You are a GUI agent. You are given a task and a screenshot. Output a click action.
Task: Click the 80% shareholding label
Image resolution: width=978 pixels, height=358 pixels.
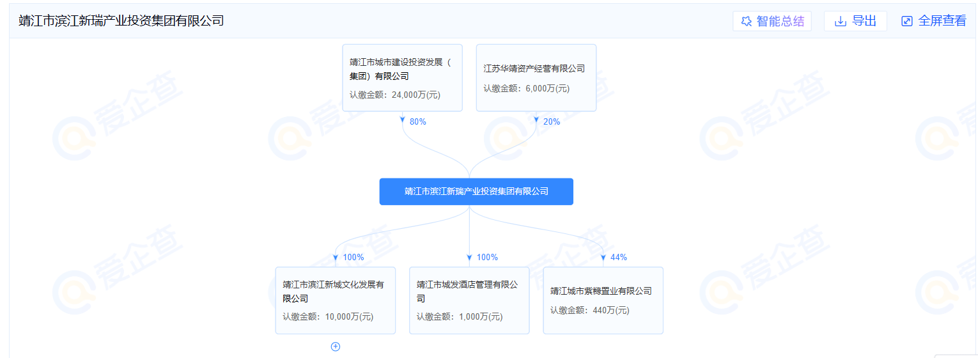[417, 121]
